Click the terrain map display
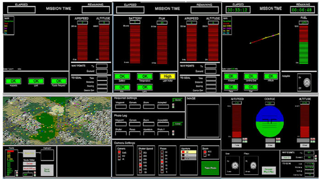The width and height of the screenshot is (321, 180). [57, 120]
